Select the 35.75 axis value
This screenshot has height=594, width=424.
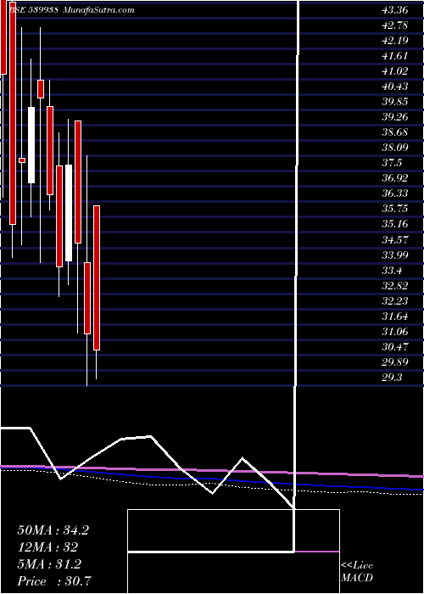pyautogui.click(x=395, y=209)
